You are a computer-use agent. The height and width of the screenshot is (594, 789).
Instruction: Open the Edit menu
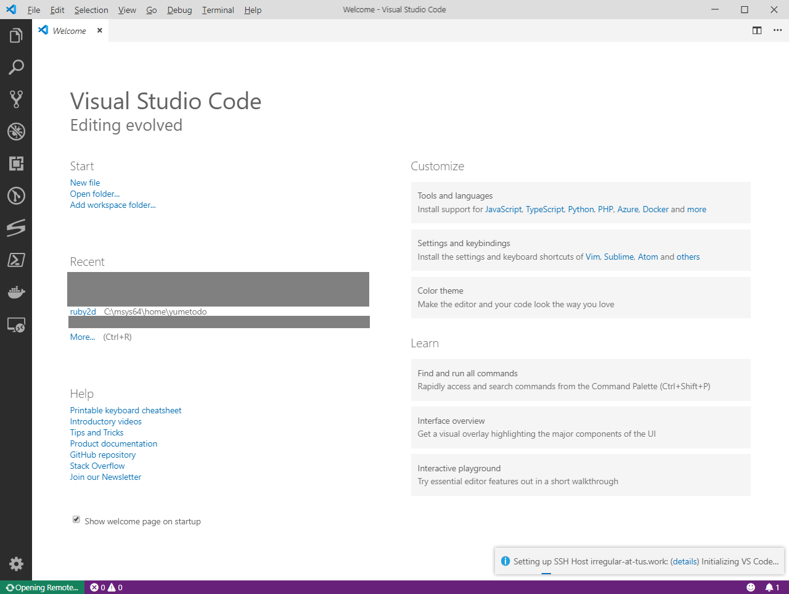(x=57, y=10)
